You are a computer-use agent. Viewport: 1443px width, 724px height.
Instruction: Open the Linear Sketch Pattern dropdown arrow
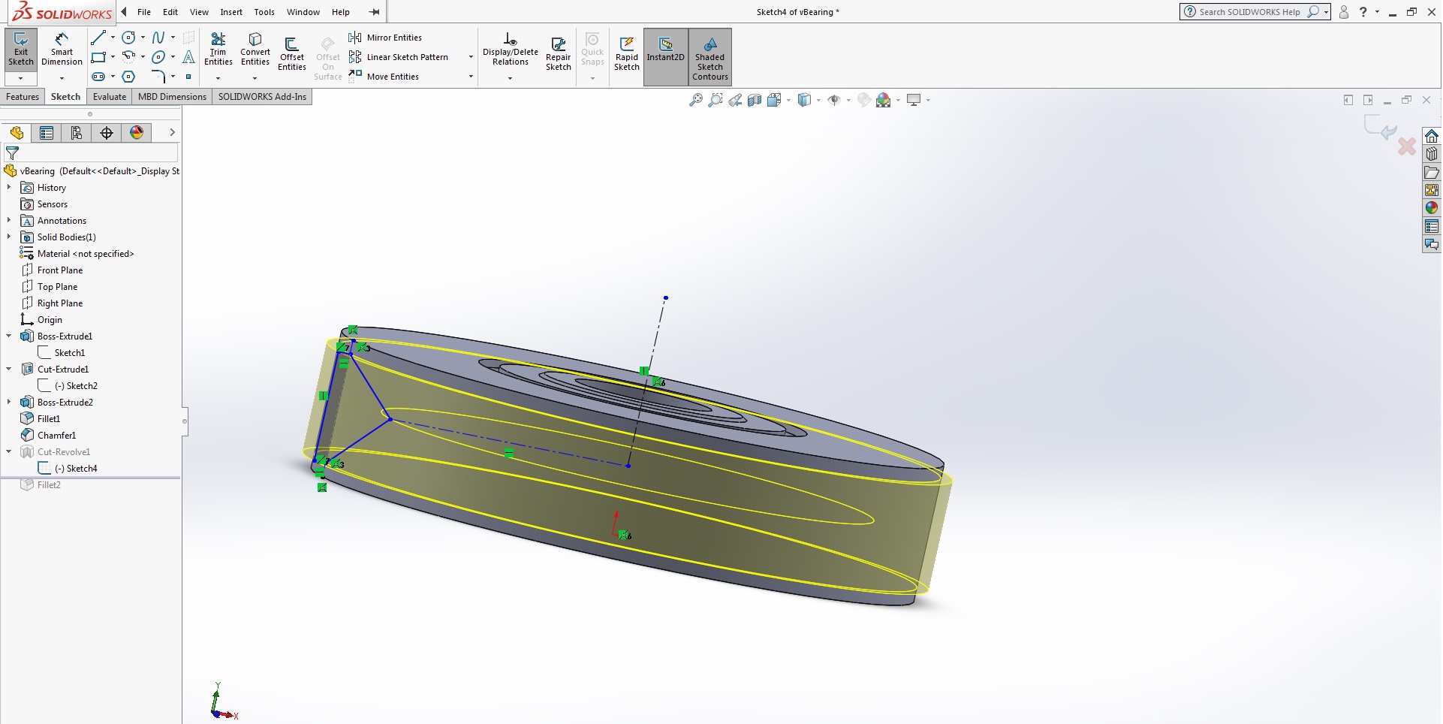coord(471,57)
